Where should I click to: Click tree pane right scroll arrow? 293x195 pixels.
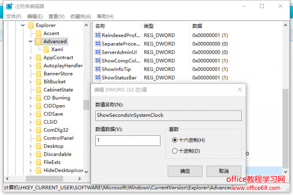pos(80,179)
